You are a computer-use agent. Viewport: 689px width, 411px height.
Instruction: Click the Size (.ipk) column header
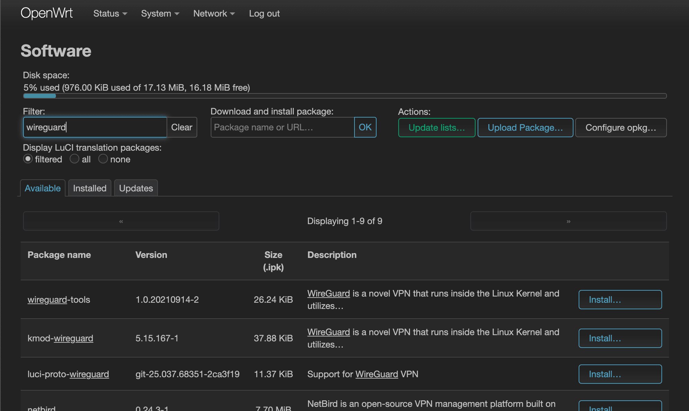click(273, 261)
